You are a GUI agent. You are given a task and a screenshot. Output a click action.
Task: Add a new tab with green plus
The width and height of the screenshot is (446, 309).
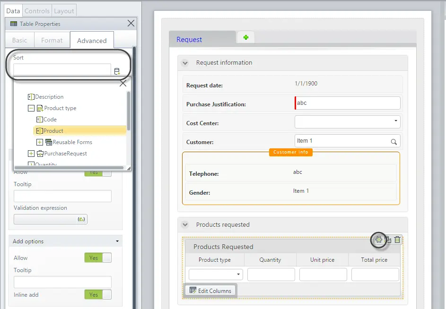tap(246, 37)
